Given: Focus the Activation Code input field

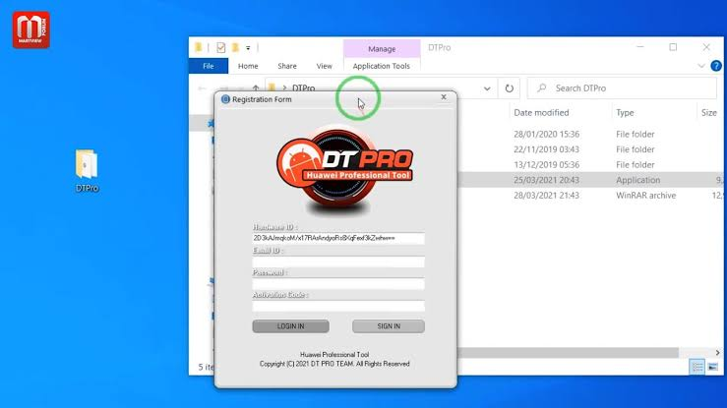Looking at the screenshot, I should click(338, 306).
